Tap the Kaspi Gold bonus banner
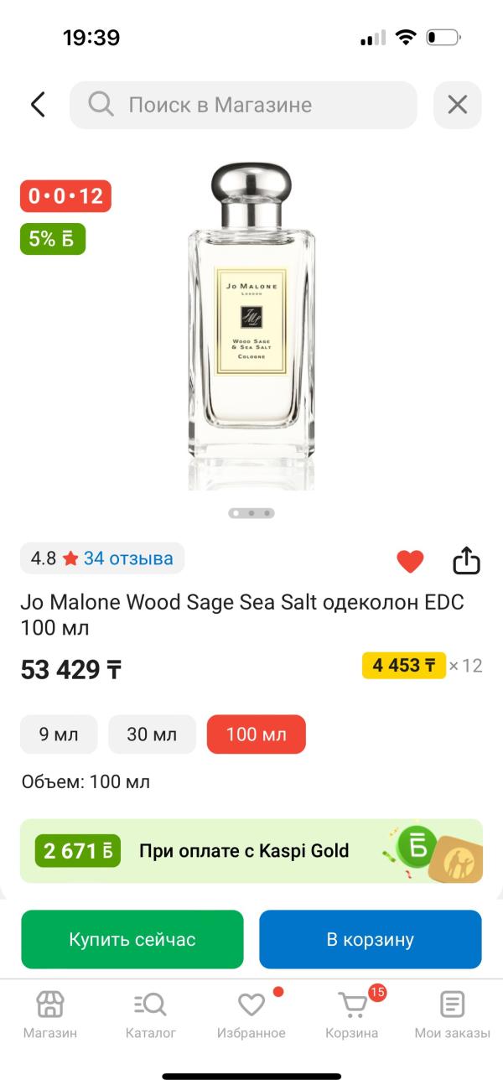The image size is (503, 1090). 251,851
